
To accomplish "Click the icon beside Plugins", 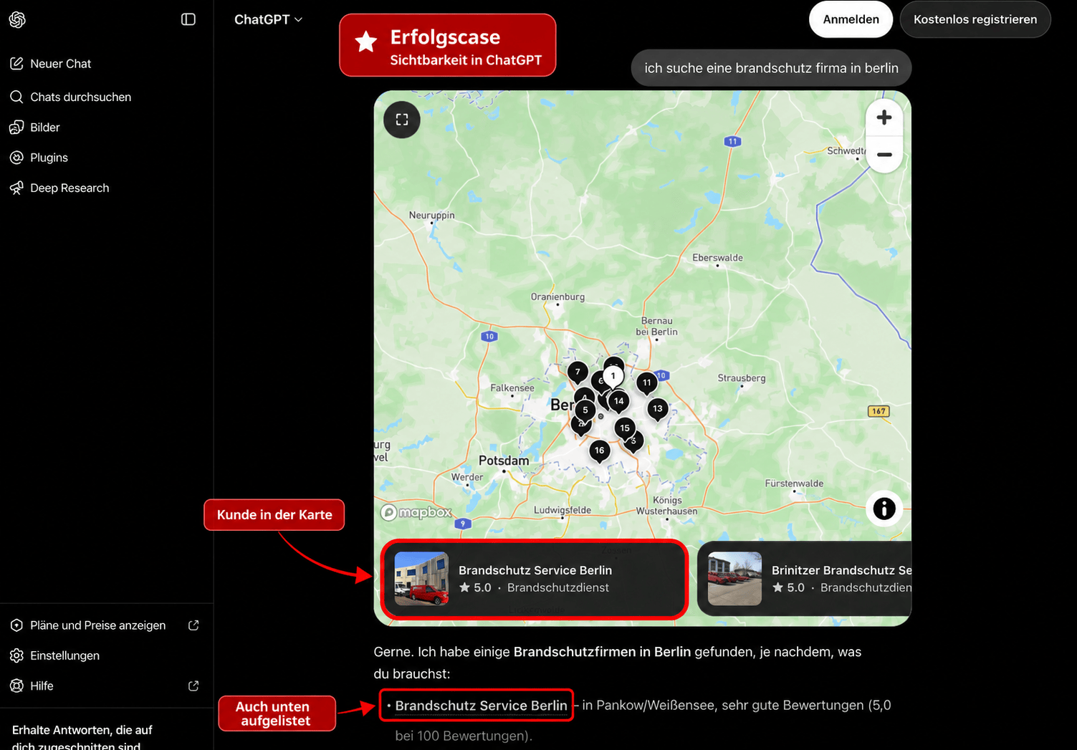I will pyautogui.click(x=16, y=158).
